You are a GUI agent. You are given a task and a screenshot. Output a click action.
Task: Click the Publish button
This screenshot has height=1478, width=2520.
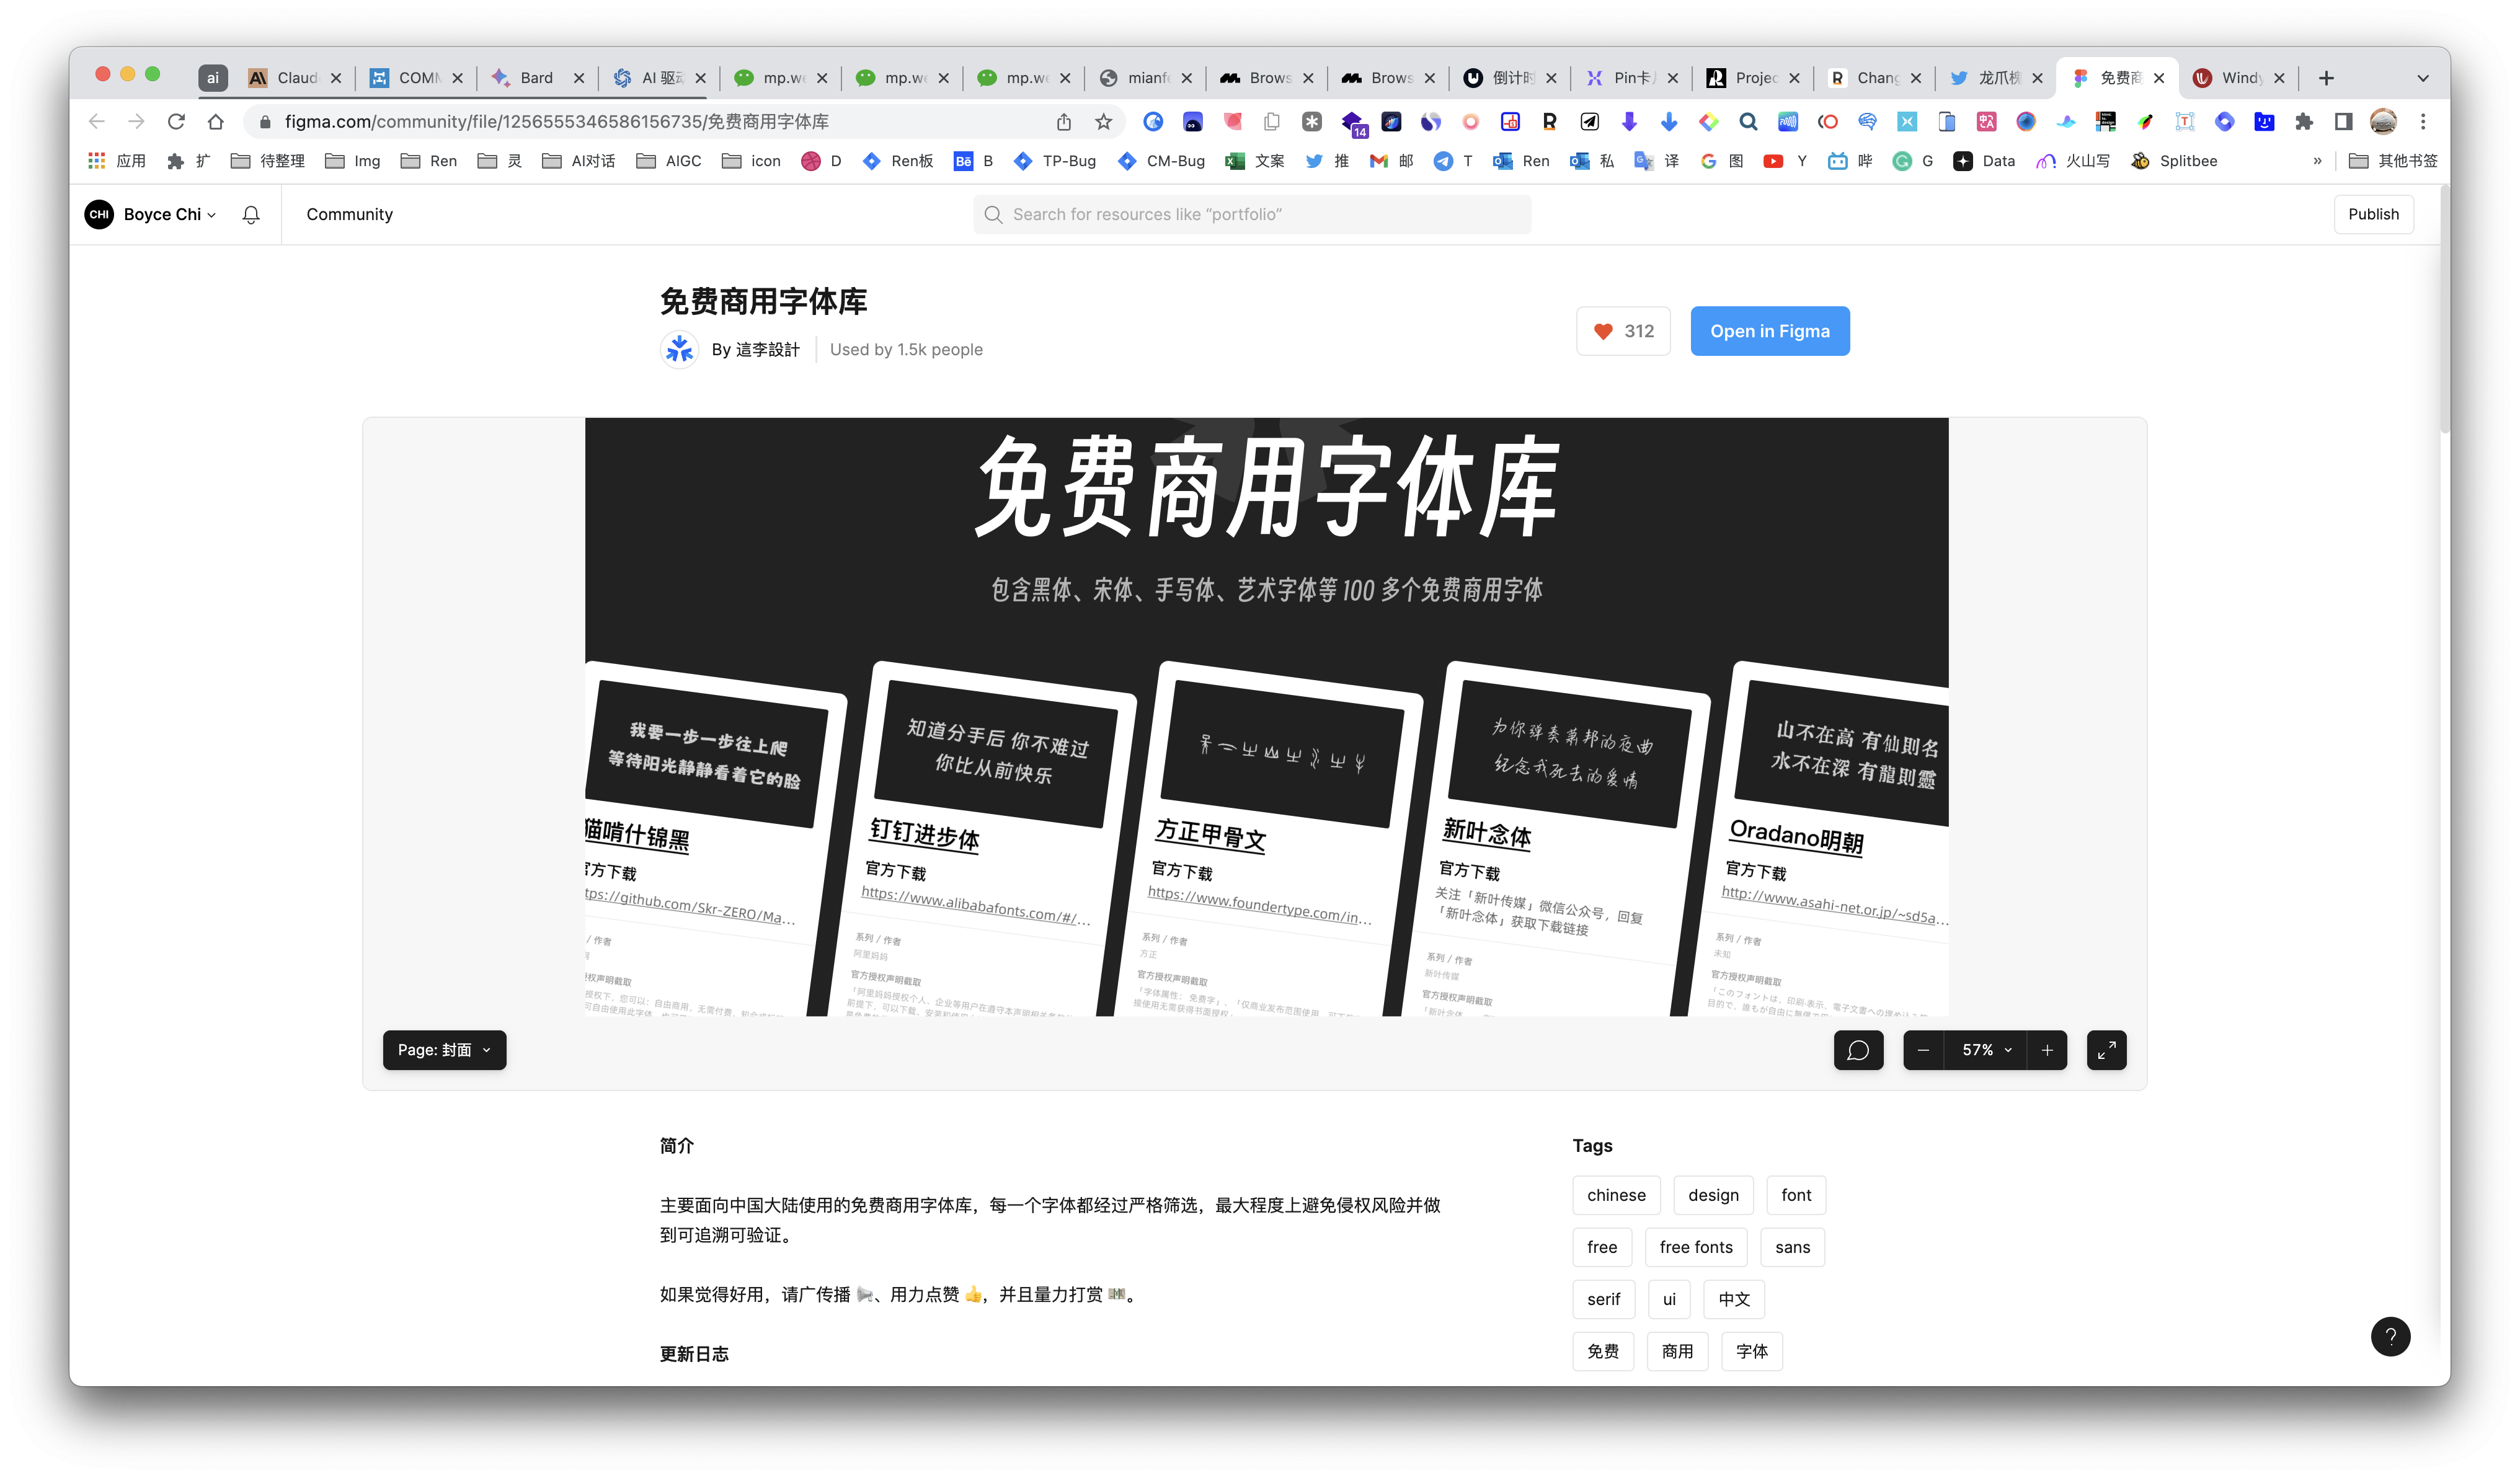tap(2373, 214)
